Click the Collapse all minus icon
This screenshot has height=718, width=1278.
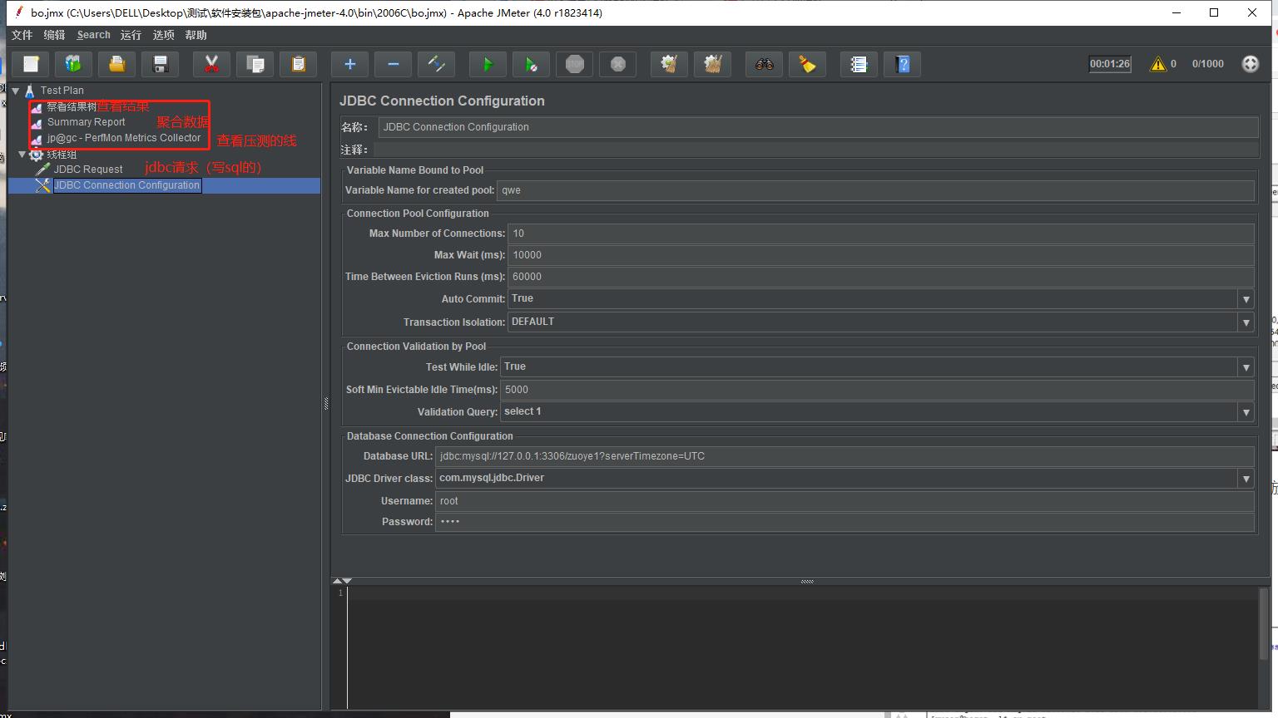click(x=393, y=64)
